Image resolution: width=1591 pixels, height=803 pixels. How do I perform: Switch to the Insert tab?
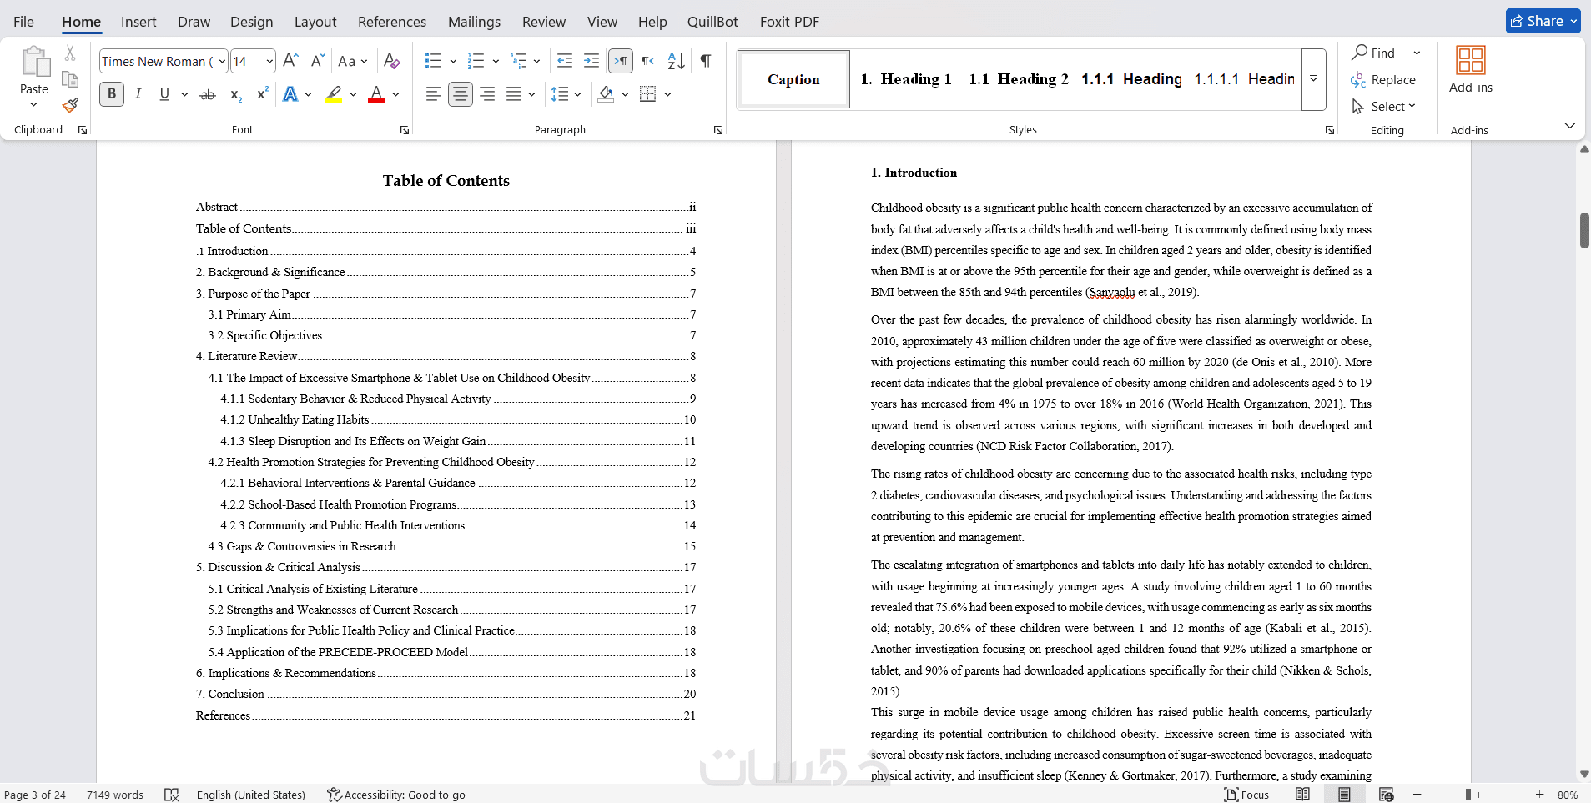[x=138, y=22]
